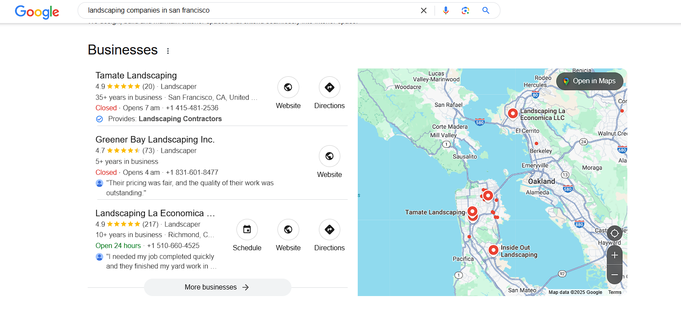This screenshot has width=681, height=310.
Task: Select the Oakland label on the map
Action: click(x=542, y=181)
